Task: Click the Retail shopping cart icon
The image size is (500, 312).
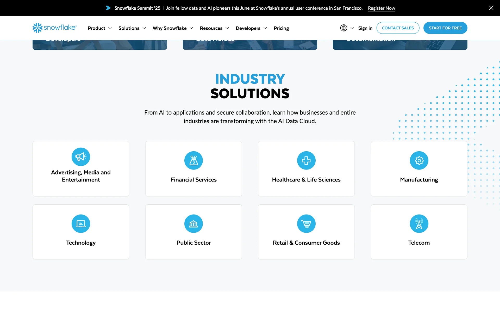Action: pos(306,224)
